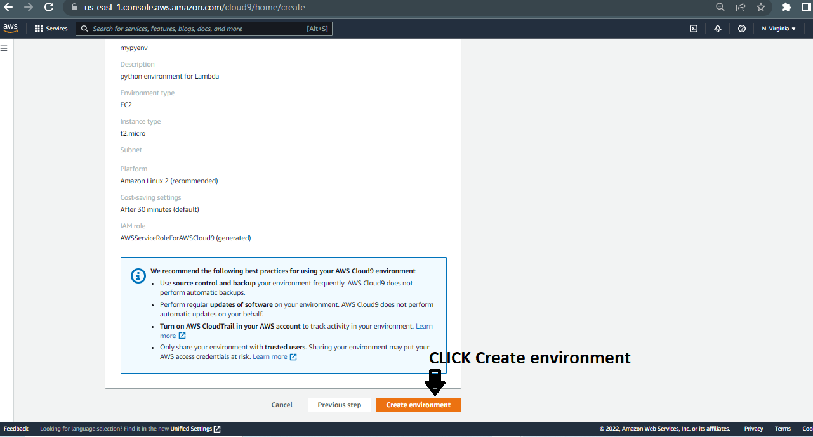Bookmark this page with the star icon
The width and height of the screenshot is (813, 437).
pos(761,8)
